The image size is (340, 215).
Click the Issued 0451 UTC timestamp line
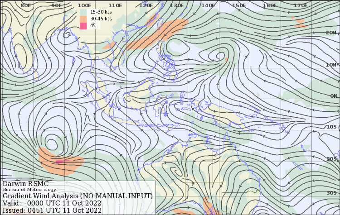coord(52,210)
